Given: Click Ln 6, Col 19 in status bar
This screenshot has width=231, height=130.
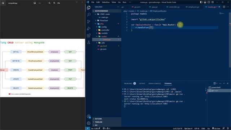Looking at the screenshot, I should coord(177,129).
